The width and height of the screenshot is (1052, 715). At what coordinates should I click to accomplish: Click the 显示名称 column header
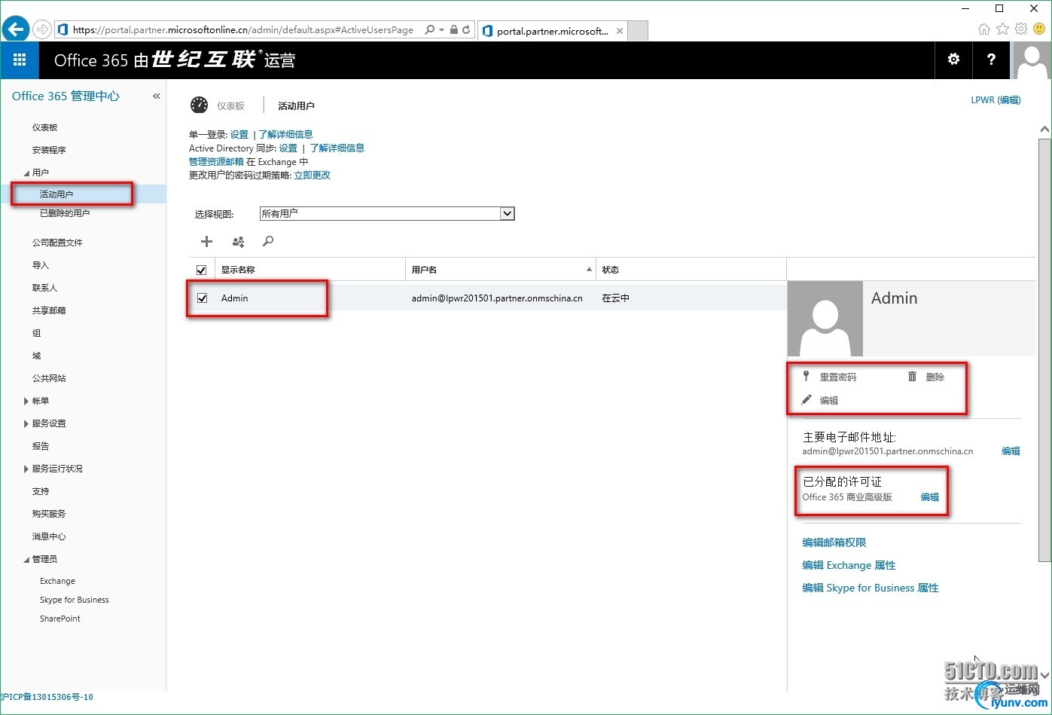pyautogui.click(x=238, y=270)
